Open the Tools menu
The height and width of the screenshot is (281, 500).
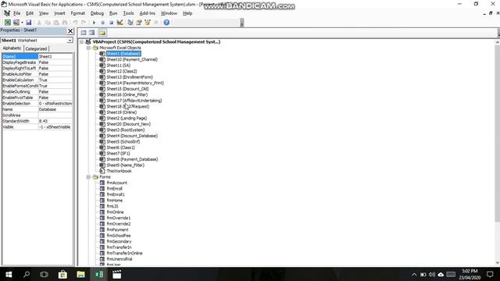click(x=128, y=13)
